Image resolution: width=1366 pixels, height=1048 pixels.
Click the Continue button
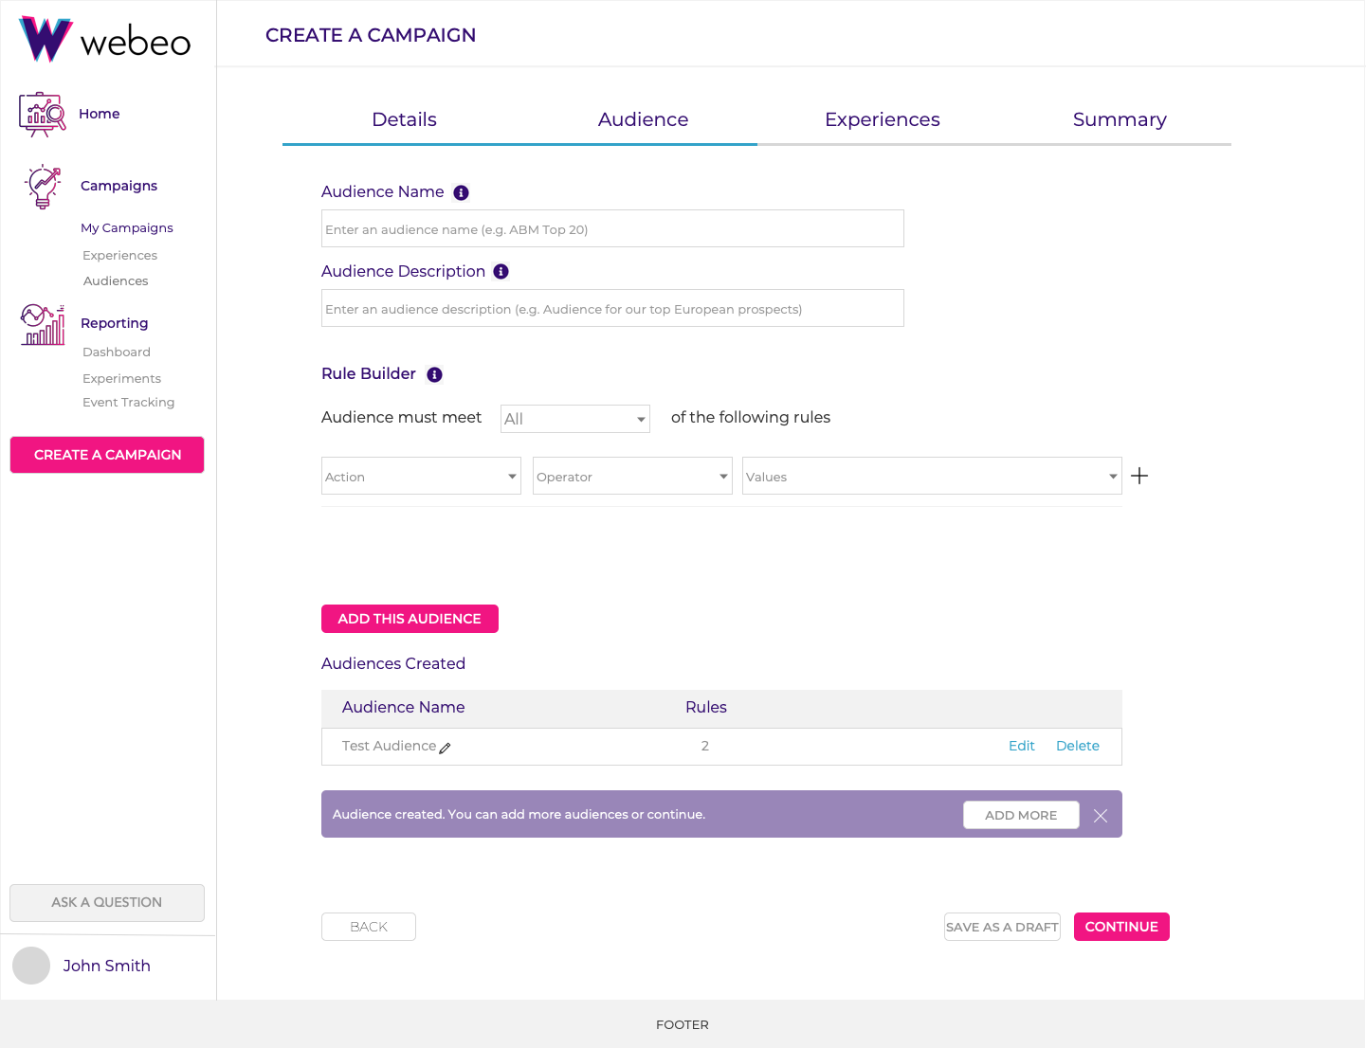click(1121, 927)
